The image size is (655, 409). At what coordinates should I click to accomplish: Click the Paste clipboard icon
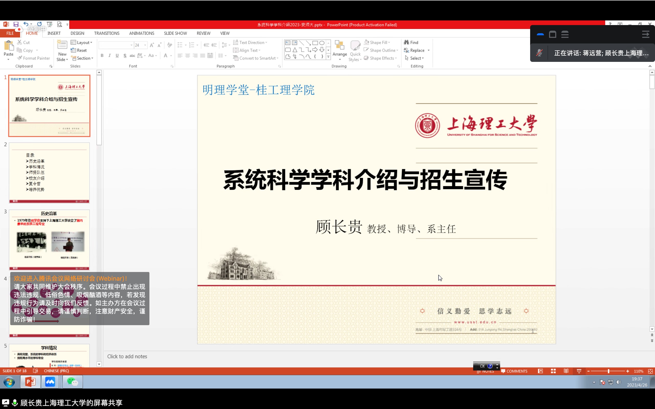tap(9, 46)
